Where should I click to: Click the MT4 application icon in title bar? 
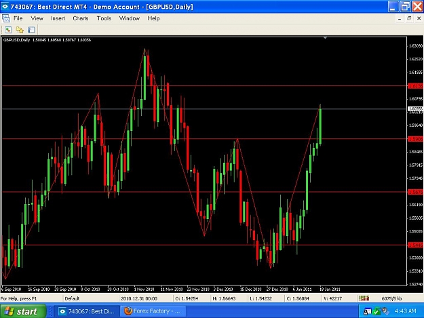(x=5, y=7)
